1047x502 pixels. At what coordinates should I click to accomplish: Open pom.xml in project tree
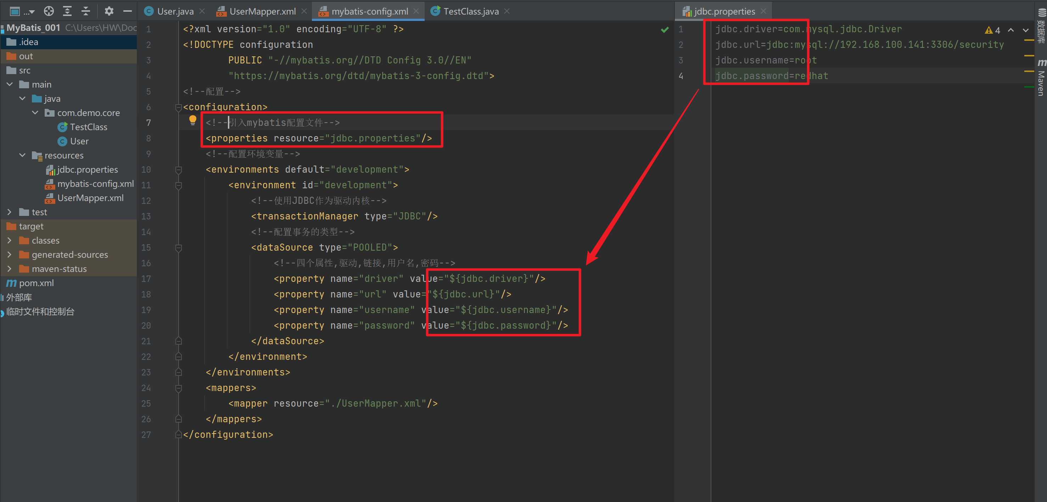pyautogui.click(x=36, y=283)
